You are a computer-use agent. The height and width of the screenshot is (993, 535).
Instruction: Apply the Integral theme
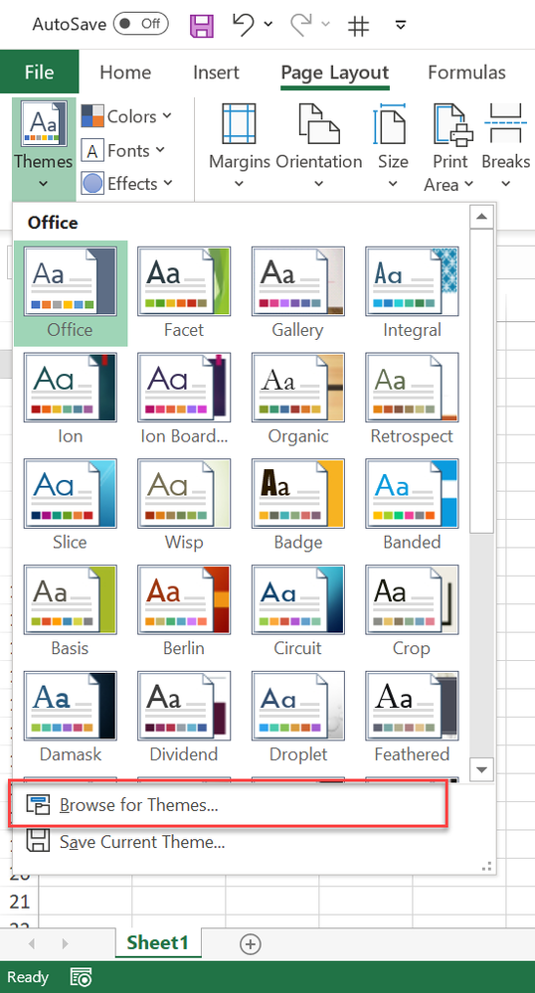point(412,293)
